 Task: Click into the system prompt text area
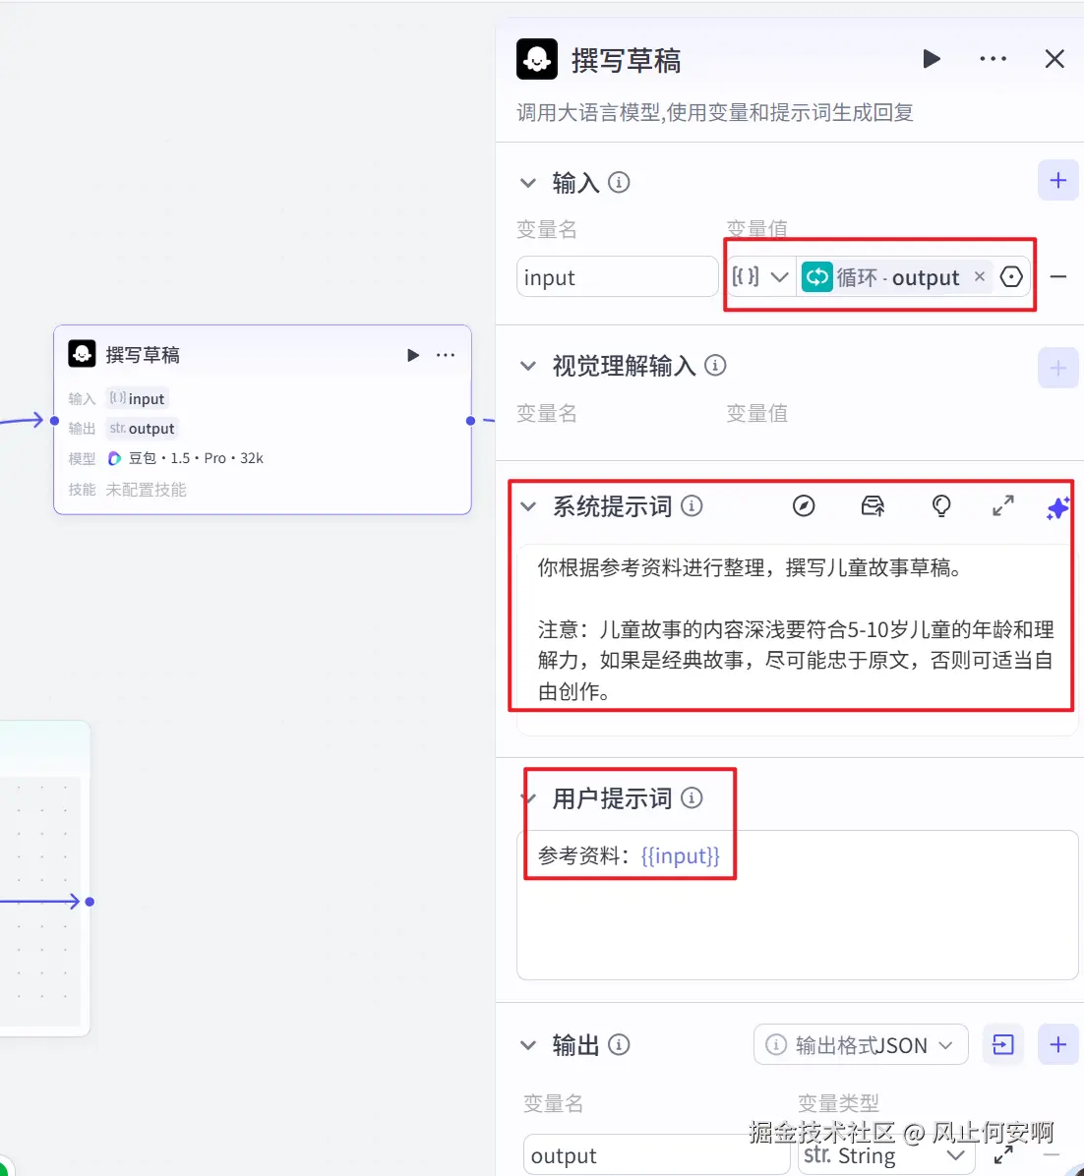(797, 639)
